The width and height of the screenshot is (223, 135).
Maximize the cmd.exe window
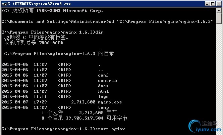pyautogui.click(x=213, y=4)
